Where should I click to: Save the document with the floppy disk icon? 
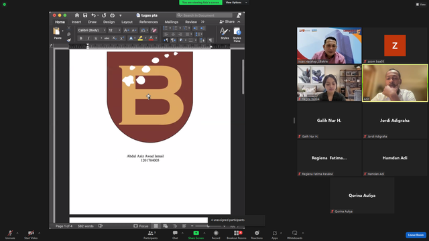[85, 15]
